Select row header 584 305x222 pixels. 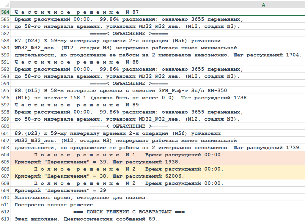5,12
